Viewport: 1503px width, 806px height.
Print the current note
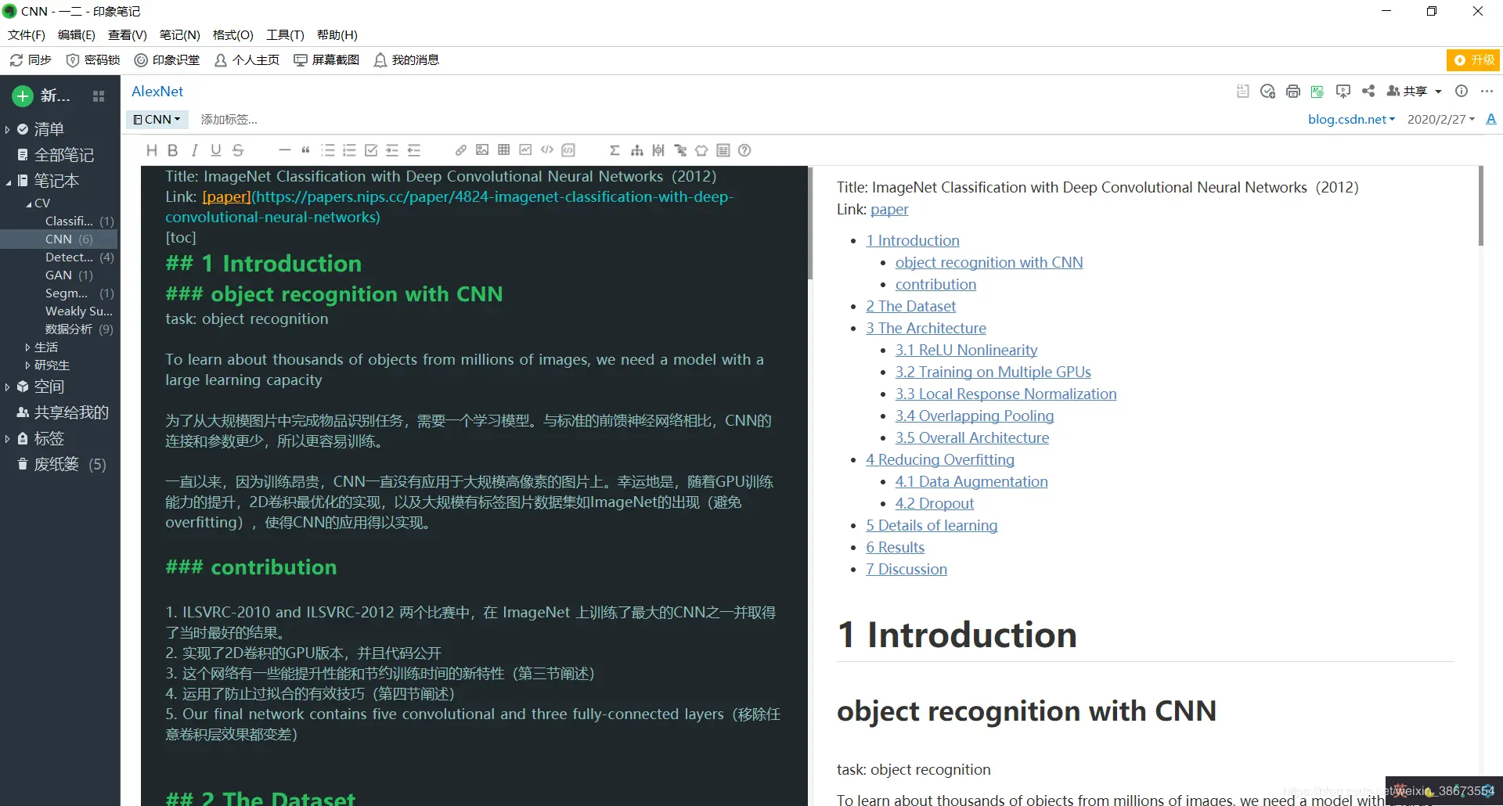[1293, 91]
